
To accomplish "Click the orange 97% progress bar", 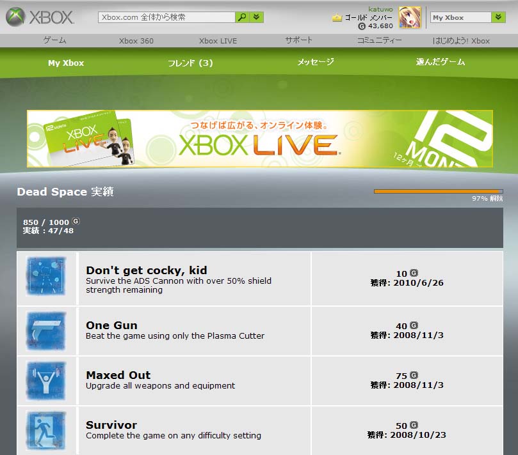I will tap(439, 191).
